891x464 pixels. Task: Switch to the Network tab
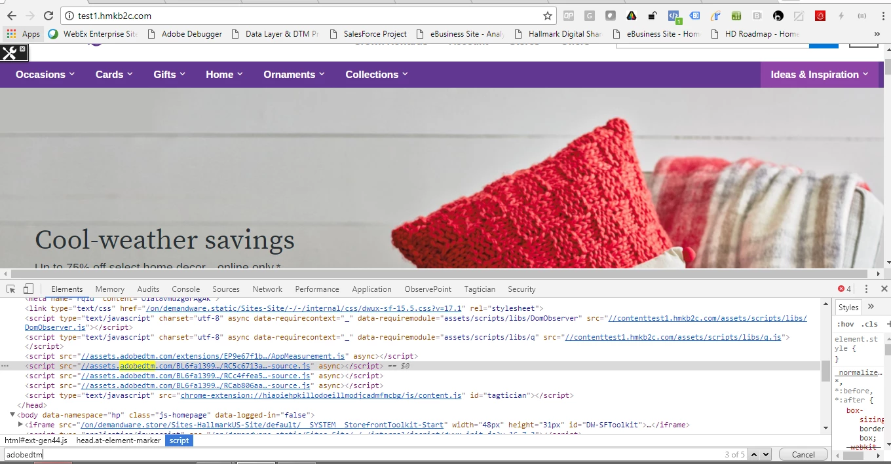point(267,289)
